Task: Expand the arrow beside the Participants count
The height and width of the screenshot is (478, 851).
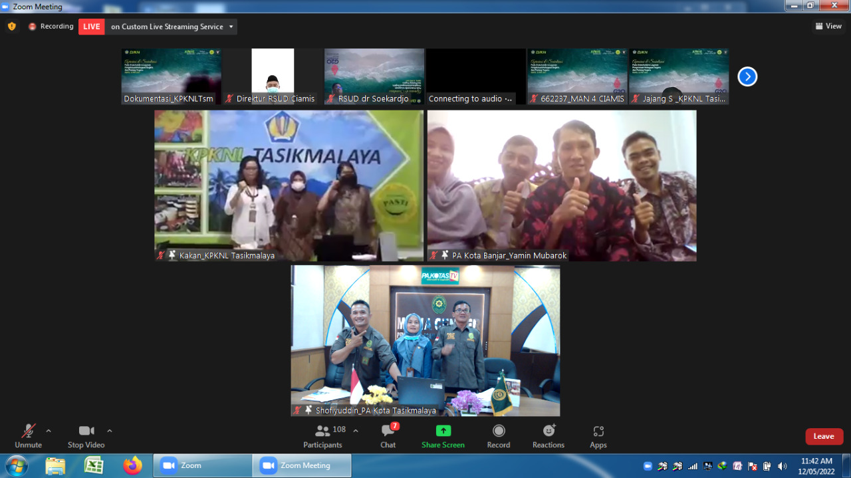Action: (x=356, y=431)
